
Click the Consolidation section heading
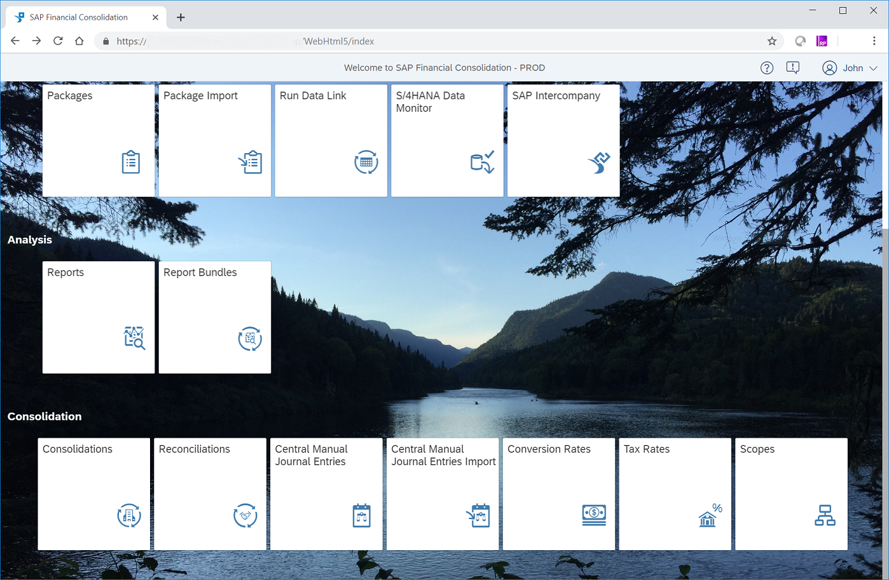[45, 416]
